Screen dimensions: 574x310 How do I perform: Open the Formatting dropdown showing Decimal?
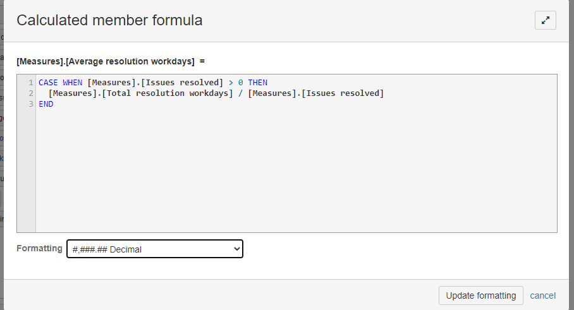coord(155,249)
